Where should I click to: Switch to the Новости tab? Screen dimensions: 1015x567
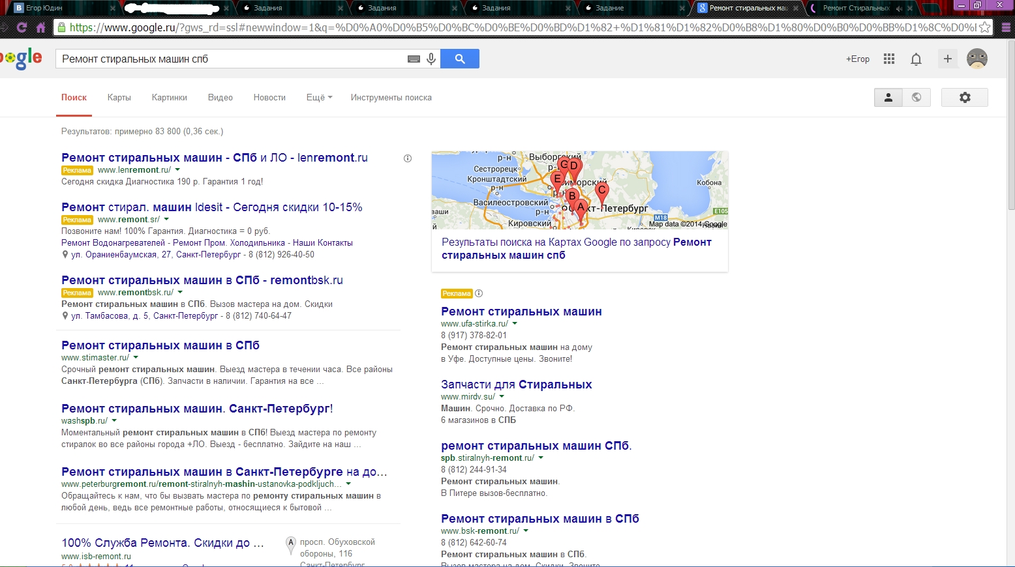click(x=269, y=97)
